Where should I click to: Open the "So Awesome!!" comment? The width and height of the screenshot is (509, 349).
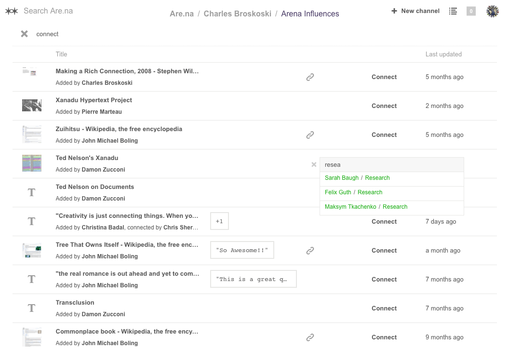click(x=242, y=250)
